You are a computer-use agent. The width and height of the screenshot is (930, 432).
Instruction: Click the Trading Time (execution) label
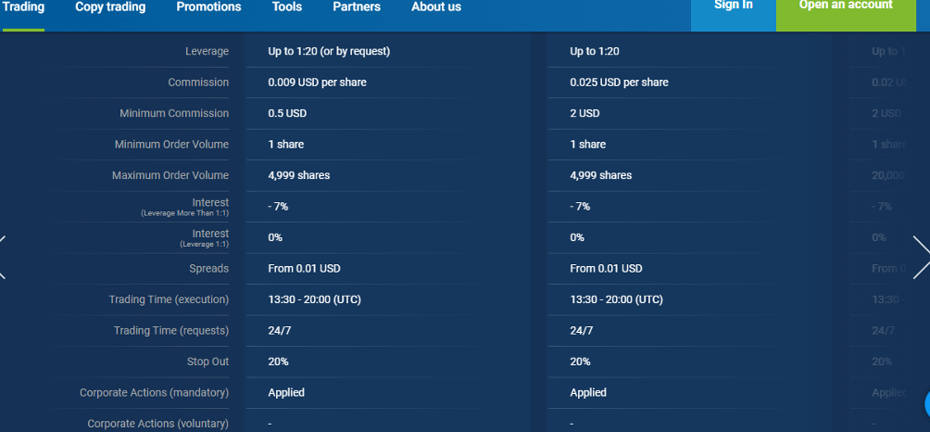[x=169, y=299]
